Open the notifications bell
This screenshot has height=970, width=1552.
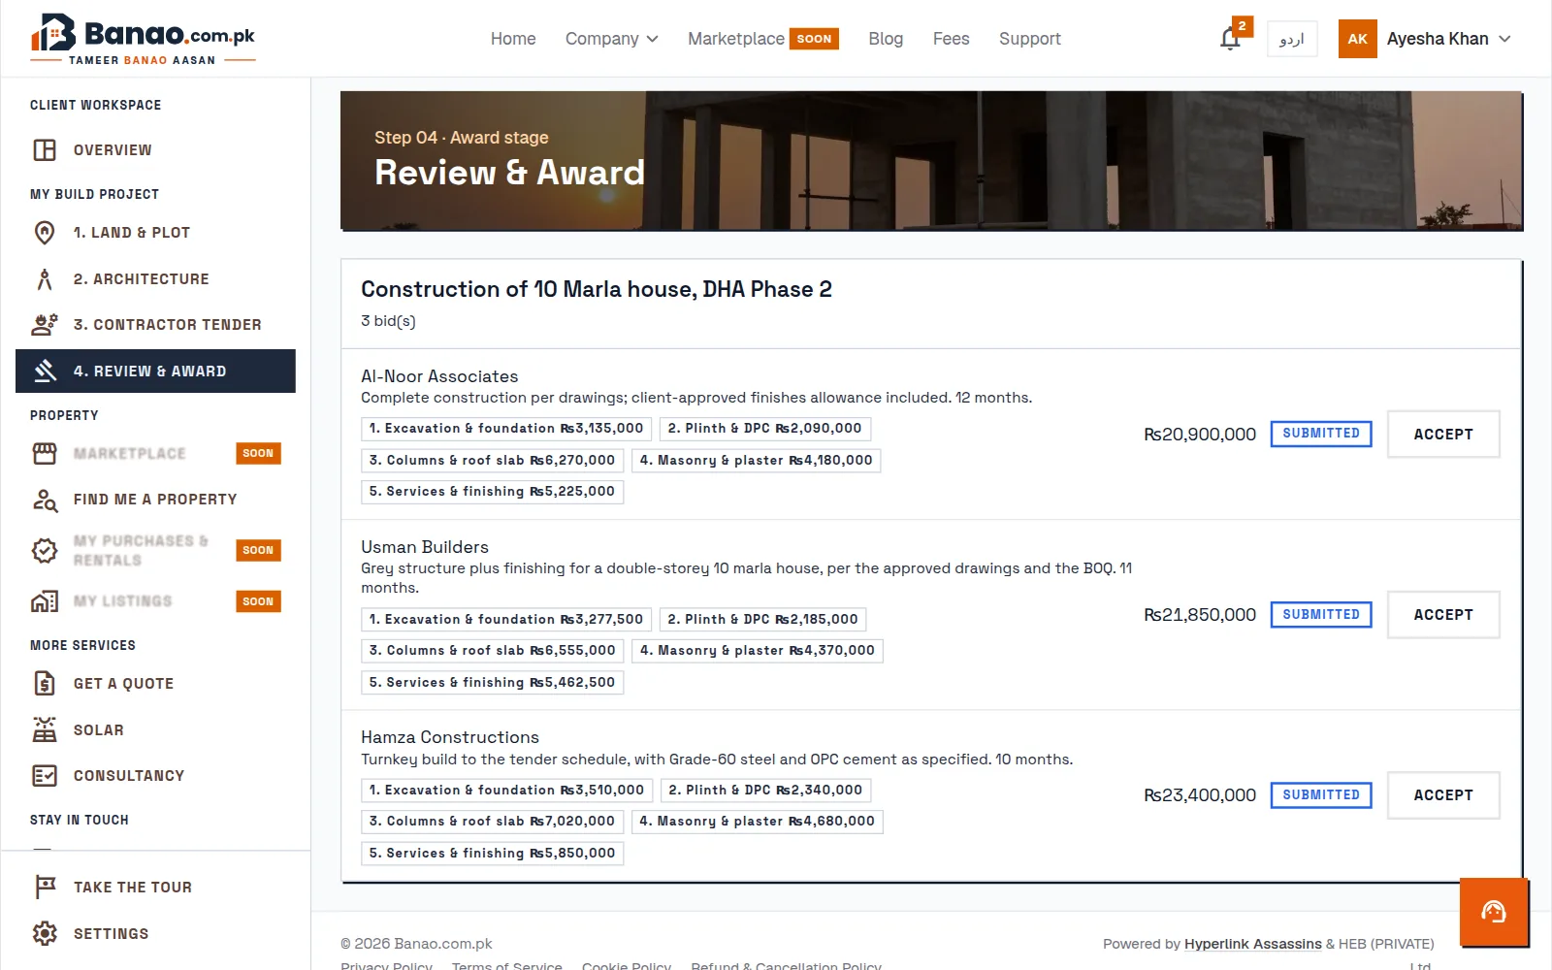point(1230,39)
